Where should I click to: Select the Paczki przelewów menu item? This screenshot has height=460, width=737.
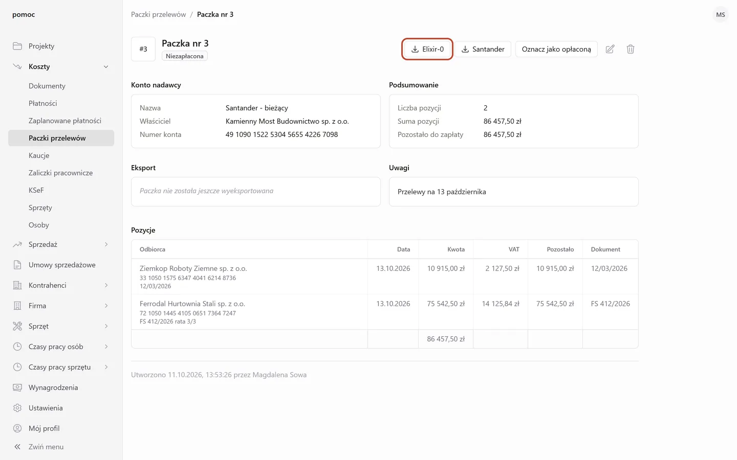pos(61,138)
